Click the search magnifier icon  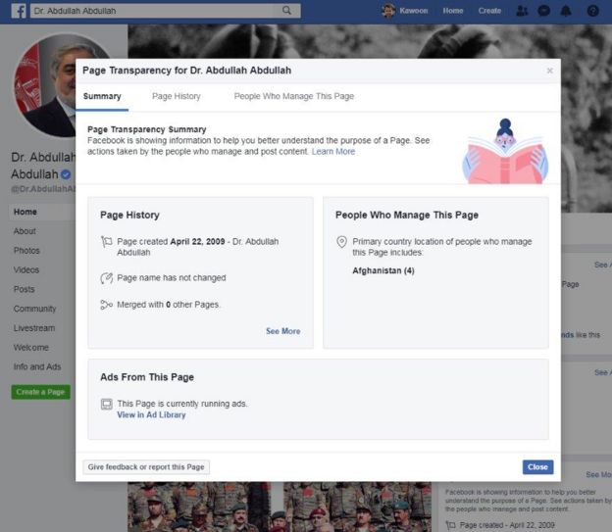click(x=286, y=11)
